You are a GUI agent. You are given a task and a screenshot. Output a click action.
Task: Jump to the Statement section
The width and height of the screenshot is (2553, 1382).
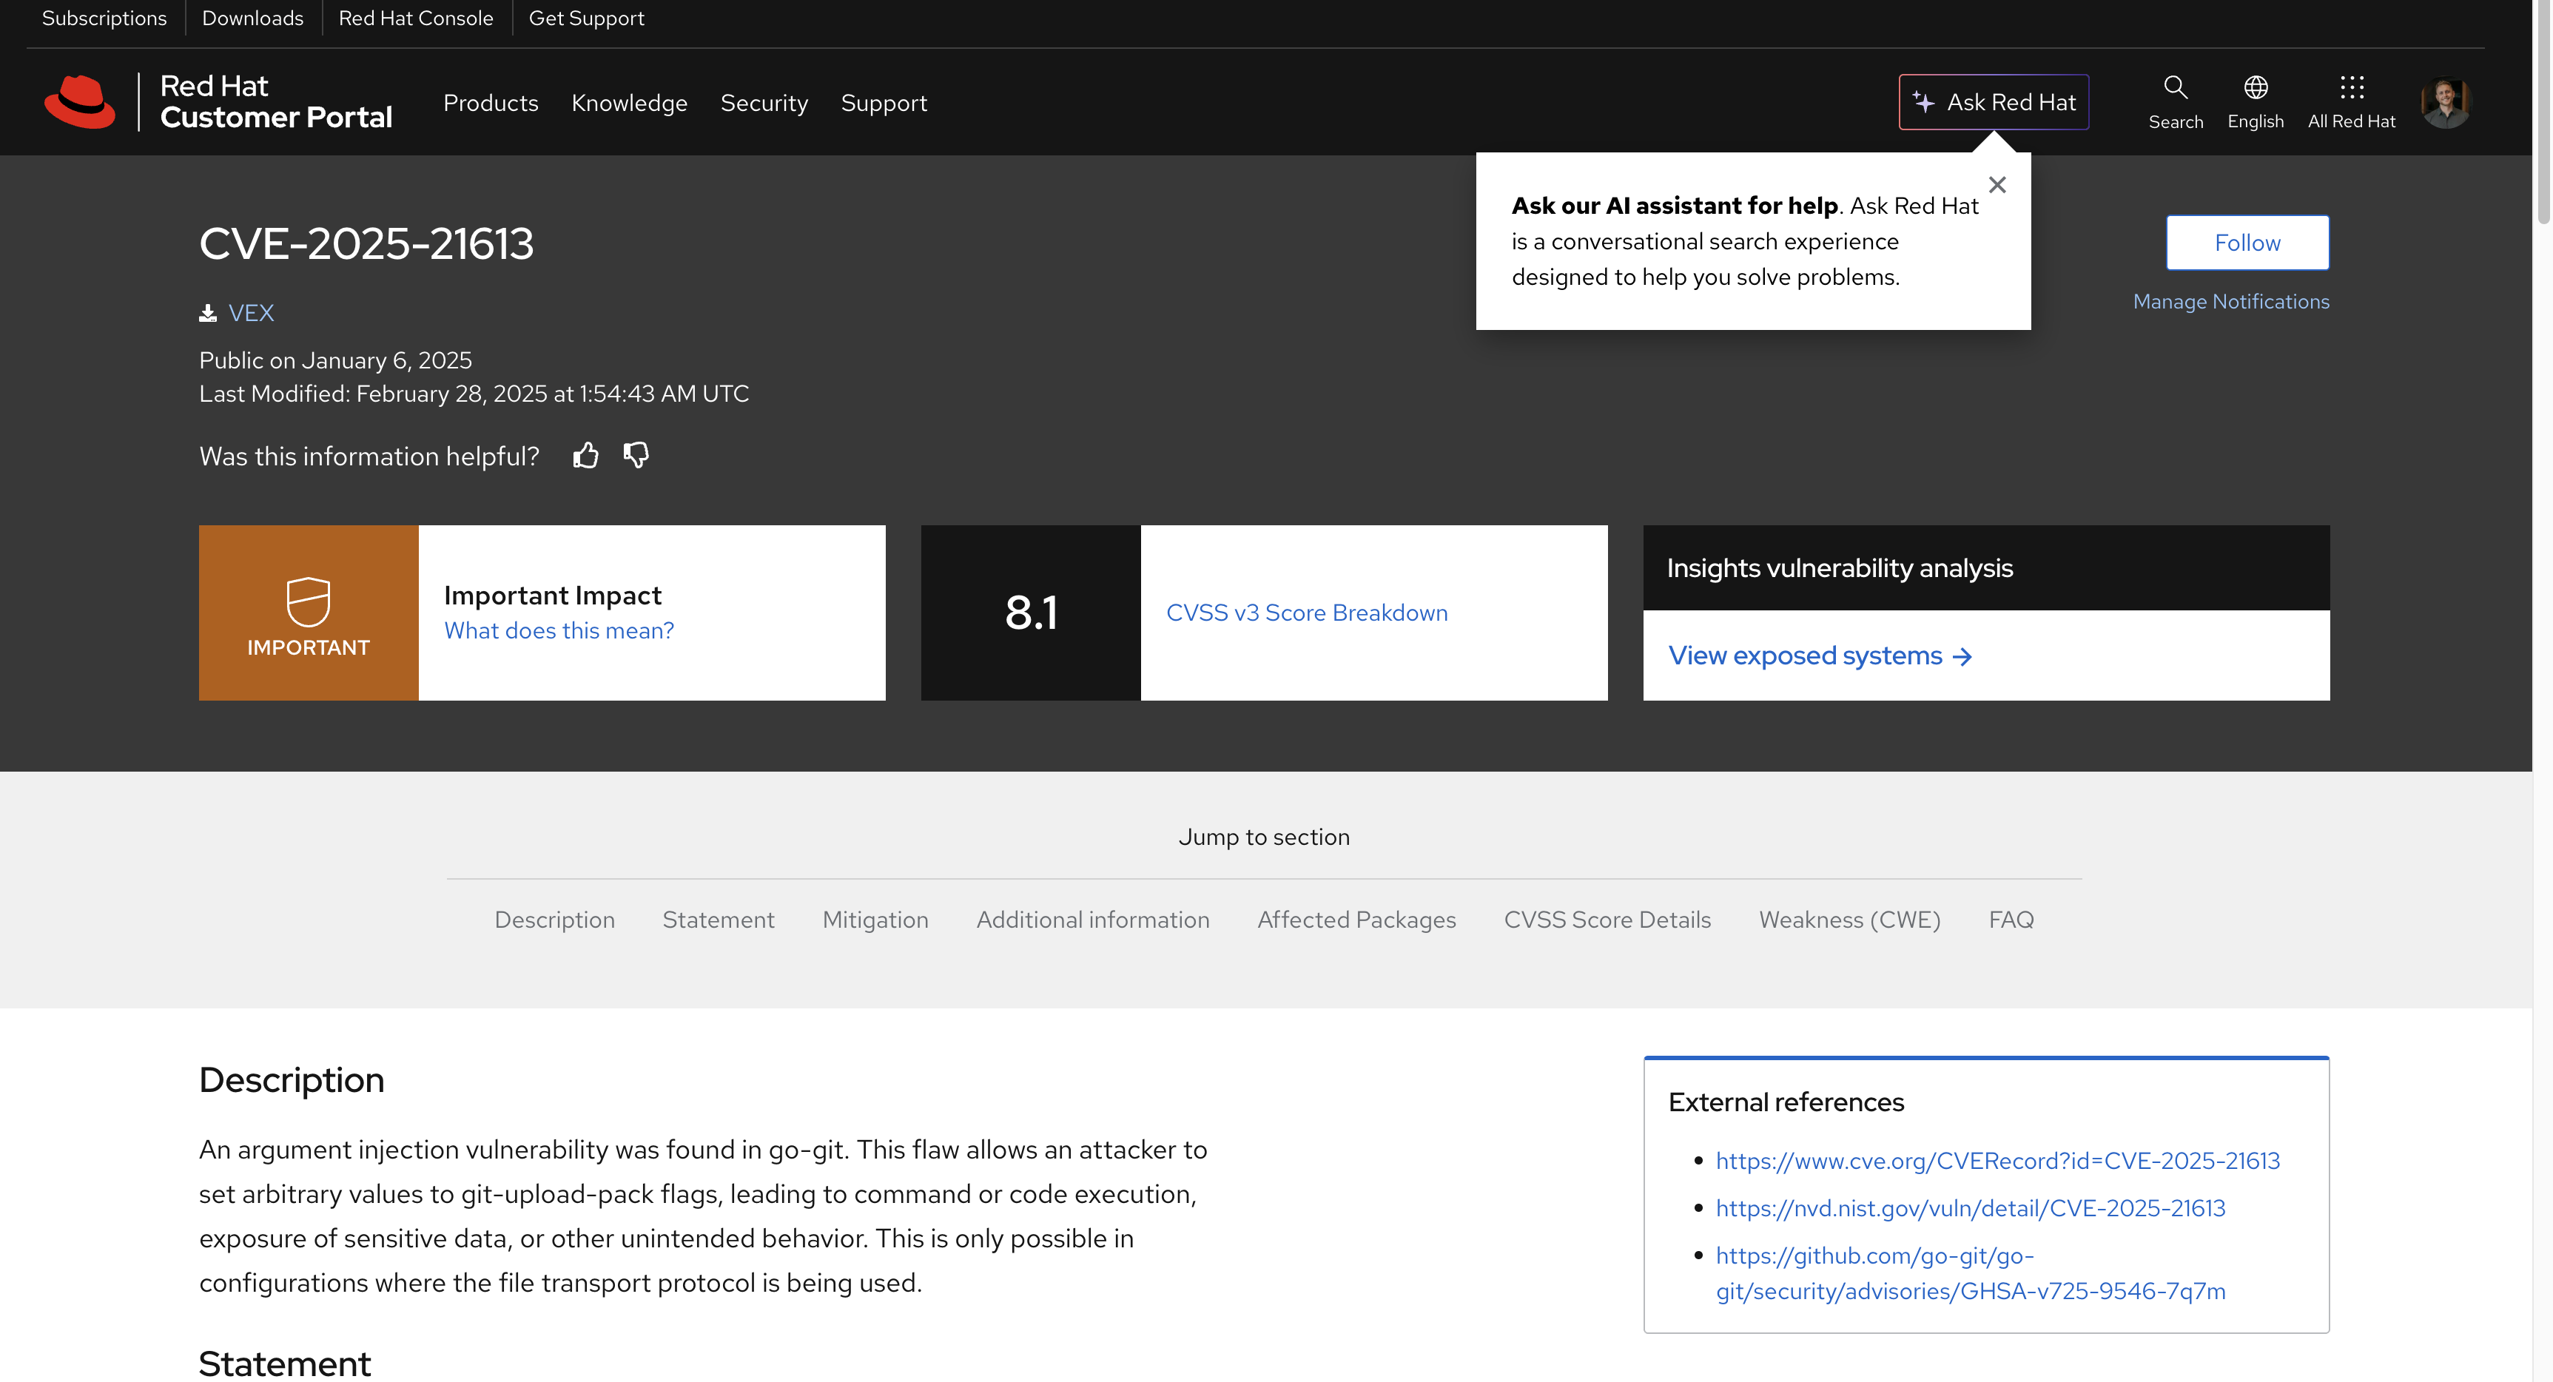719,920
